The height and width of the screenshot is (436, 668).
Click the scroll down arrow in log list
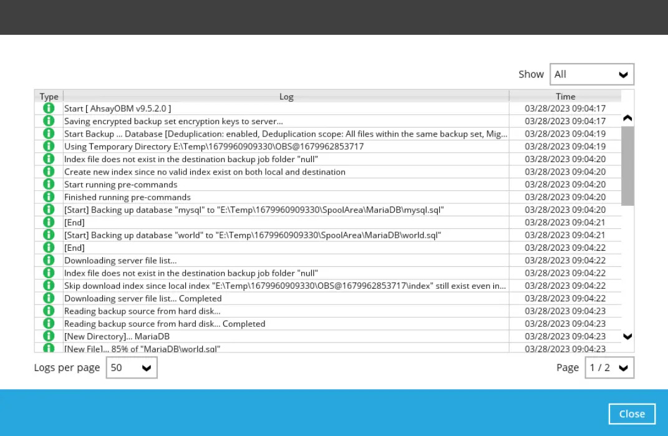(x=627, y=337)
